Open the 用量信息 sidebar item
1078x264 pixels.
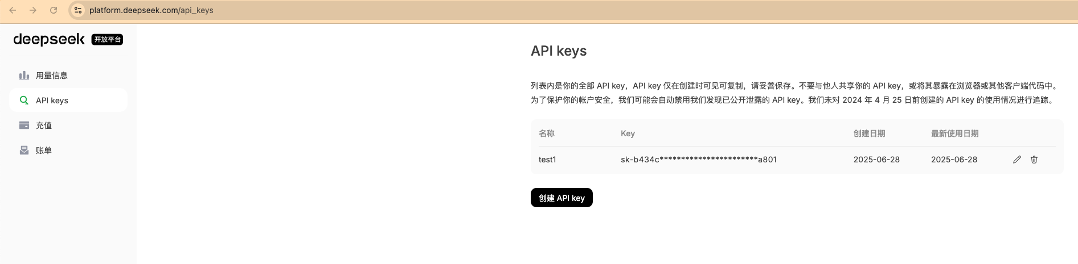click(68, 76)
